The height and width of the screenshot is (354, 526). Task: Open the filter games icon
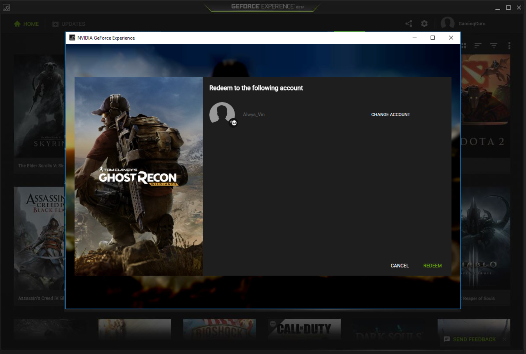494,46
